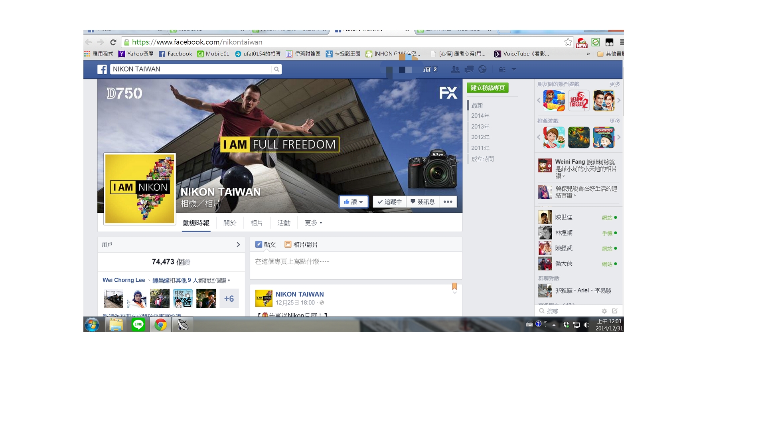Click the browser forward arrow
This screenshot has width=766, height=431.
point(101,42)
